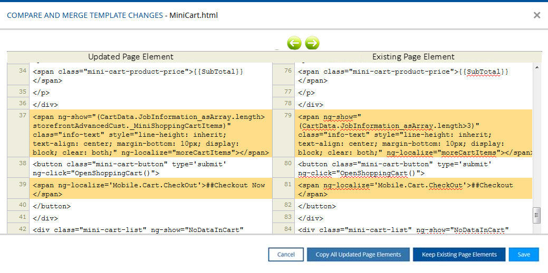Click the Updated Page Element column header
Screen dimensions: 548x273
131,57
